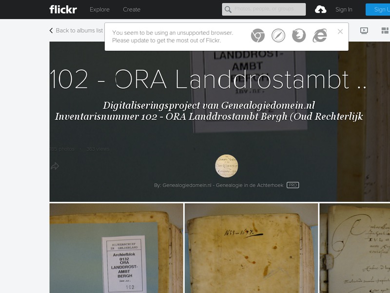Open the photo slideshow player

364,30
